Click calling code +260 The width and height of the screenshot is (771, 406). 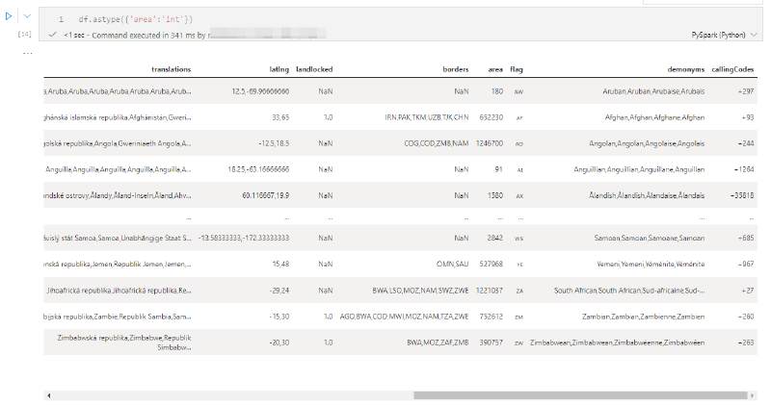click(x=745, y=317)
